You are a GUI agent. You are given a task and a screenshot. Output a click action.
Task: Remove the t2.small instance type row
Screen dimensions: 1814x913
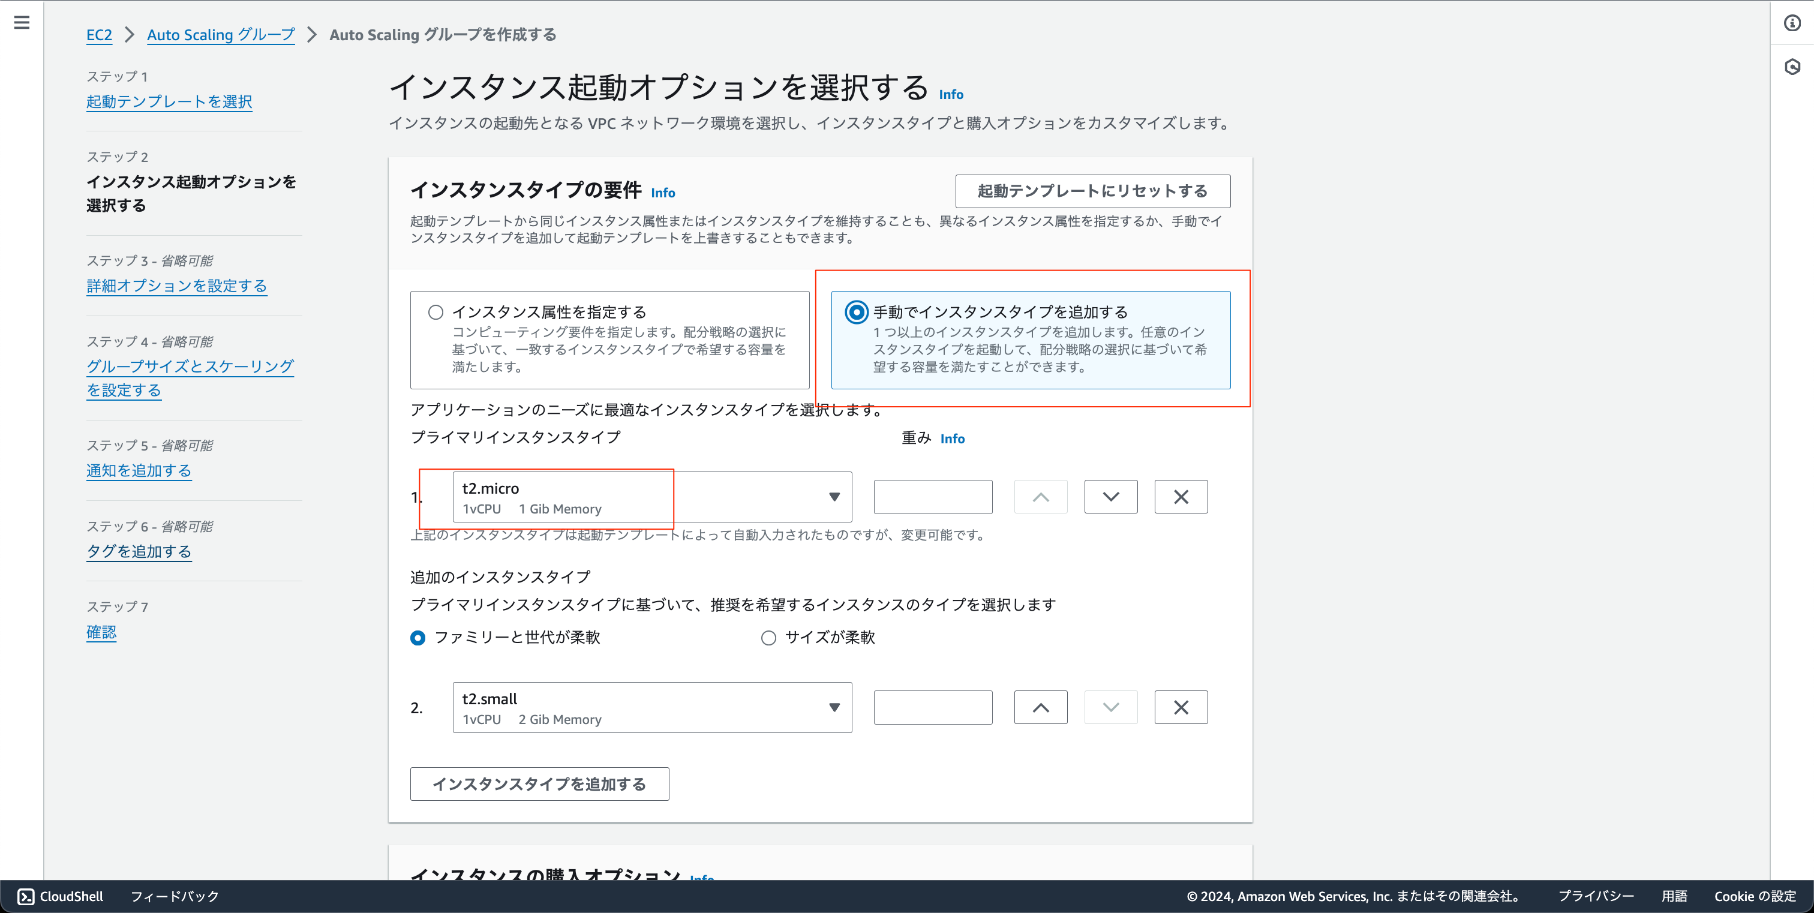[1180, 707]
